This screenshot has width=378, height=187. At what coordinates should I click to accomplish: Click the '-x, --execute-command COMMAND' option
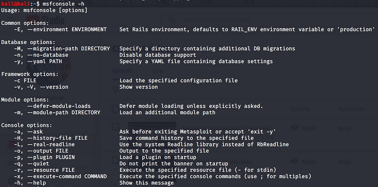pyautogui.click(x=60, y=177)
